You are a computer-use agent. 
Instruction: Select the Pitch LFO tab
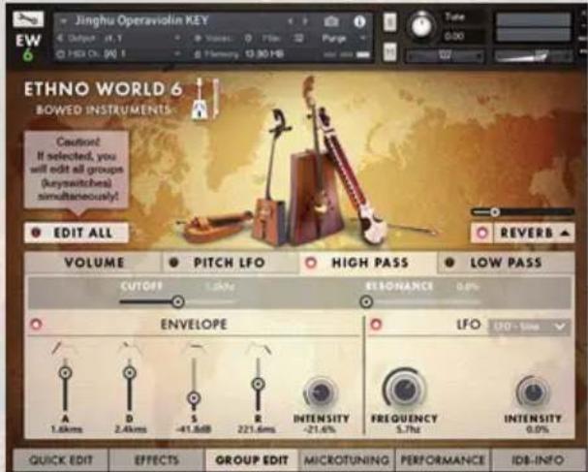(x=230, y=263)
